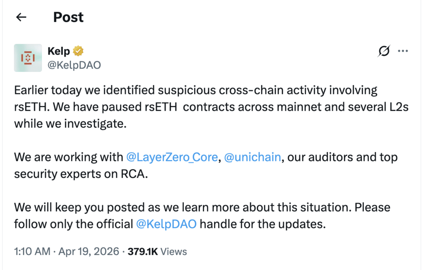Open the Grok explain-post icon
The image size is (424, 270).
pos(384,51)
